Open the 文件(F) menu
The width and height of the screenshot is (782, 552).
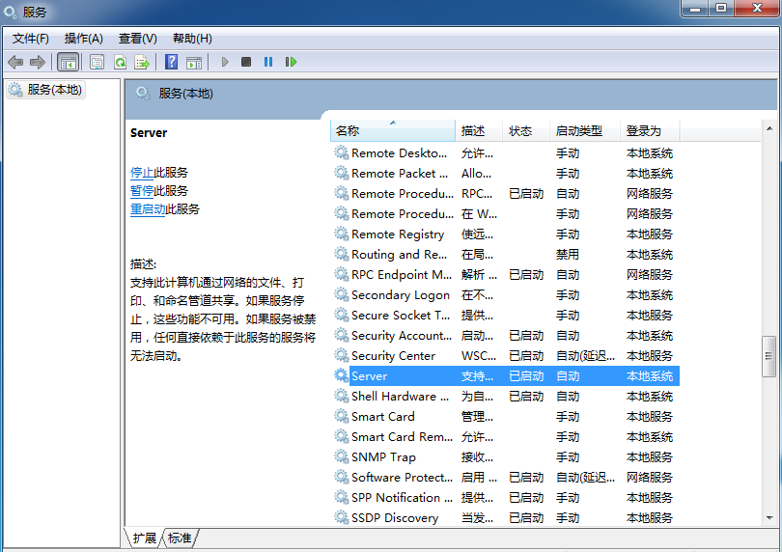click(31, 39)
